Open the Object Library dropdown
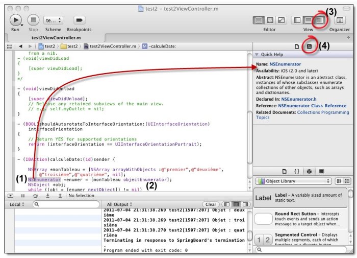357x258 pixels. coord(295,181)
